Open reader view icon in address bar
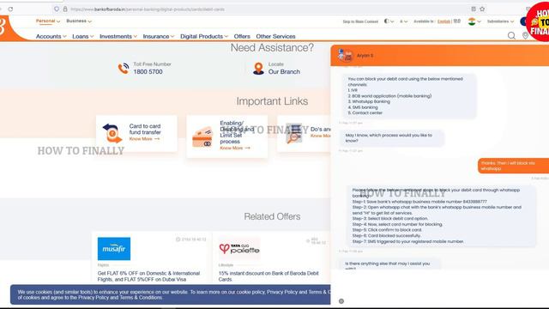 click(x=474, y=9)
